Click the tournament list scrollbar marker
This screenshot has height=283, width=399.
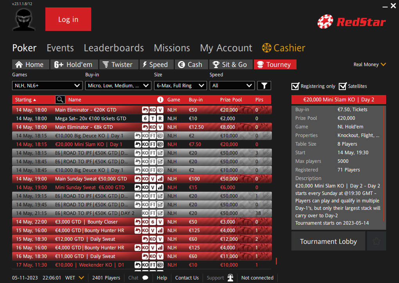click(276, 261)
